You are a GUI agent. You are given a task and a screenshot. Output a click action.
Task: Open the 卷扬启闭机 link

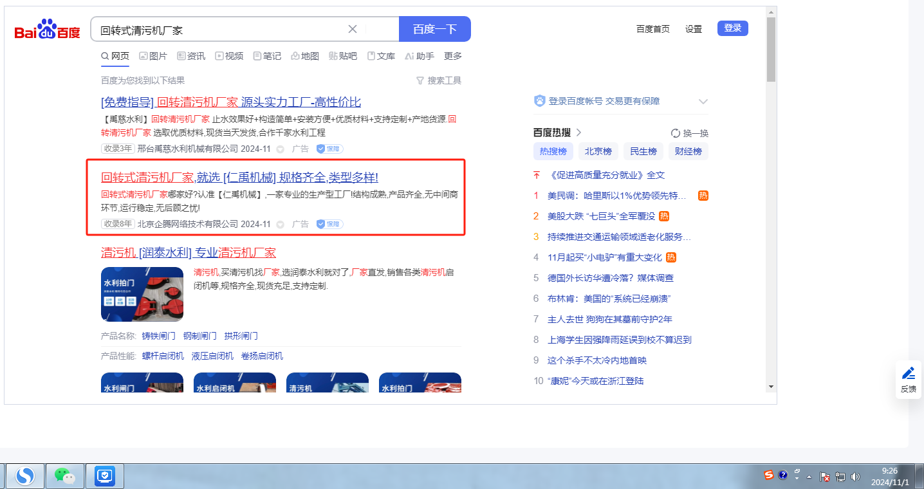[x=262, y=356]
